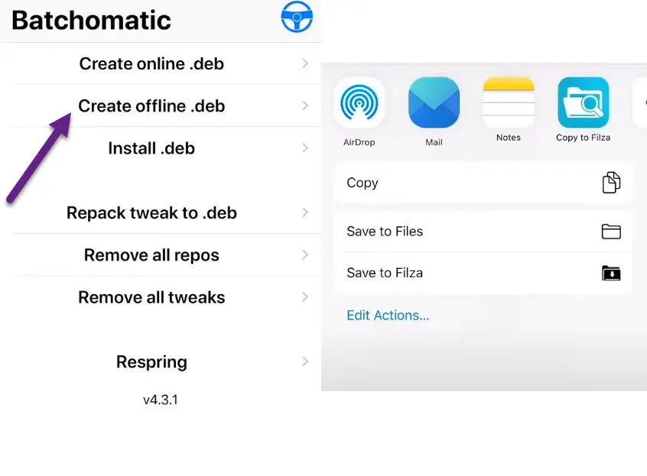647x476 pixels.
Task: Click the Batchomatic title
Action: pyautogui.click(x=91, y=20)
